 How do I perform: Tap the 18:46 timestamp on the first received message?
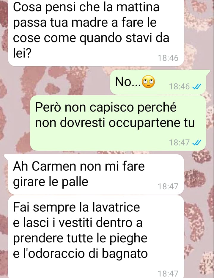tap(168, 58)
